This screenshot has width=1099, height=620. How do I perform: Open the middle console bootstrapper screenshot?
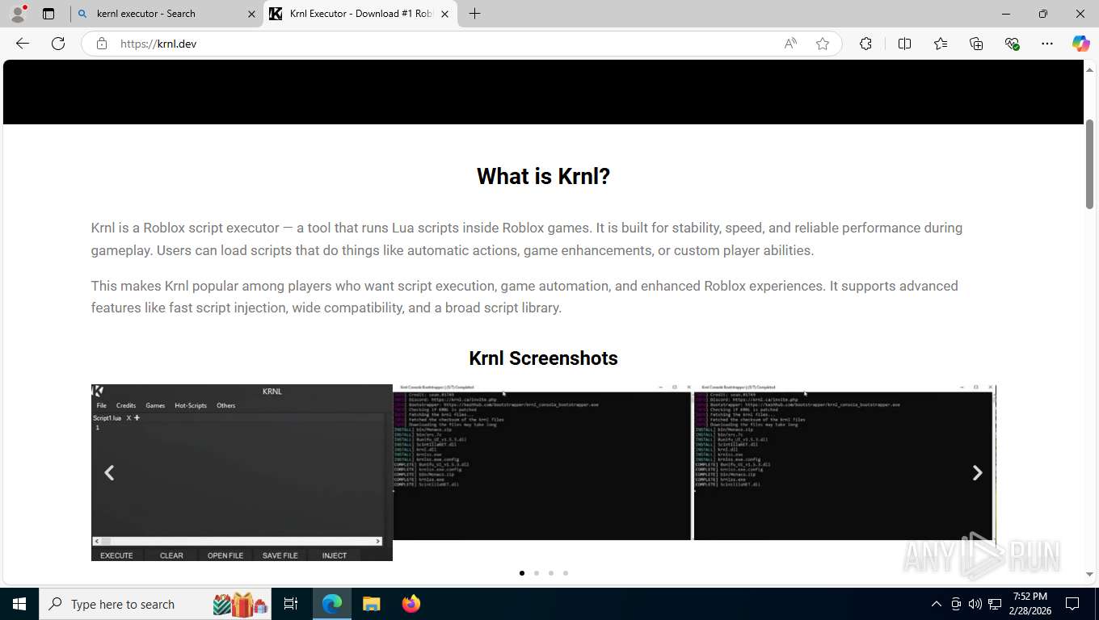point(542,462)
